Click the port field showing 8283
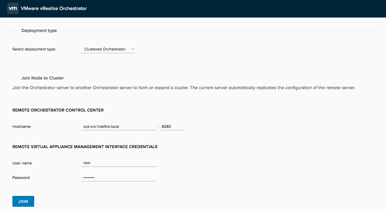 tap(172, 127)
